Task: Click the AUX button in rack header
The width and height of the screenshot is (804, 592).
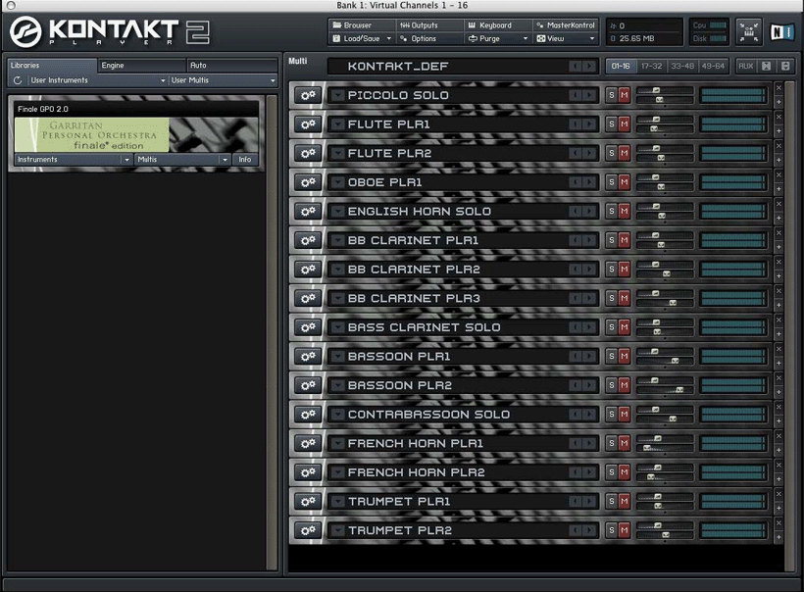Action: (x=745, y=66)
